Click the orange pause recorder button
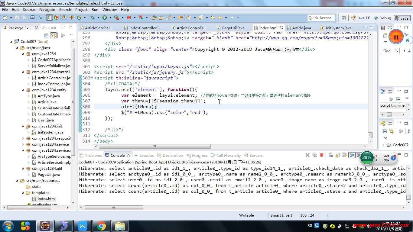Screen dimensions: 413x232 tap(396, 37)
